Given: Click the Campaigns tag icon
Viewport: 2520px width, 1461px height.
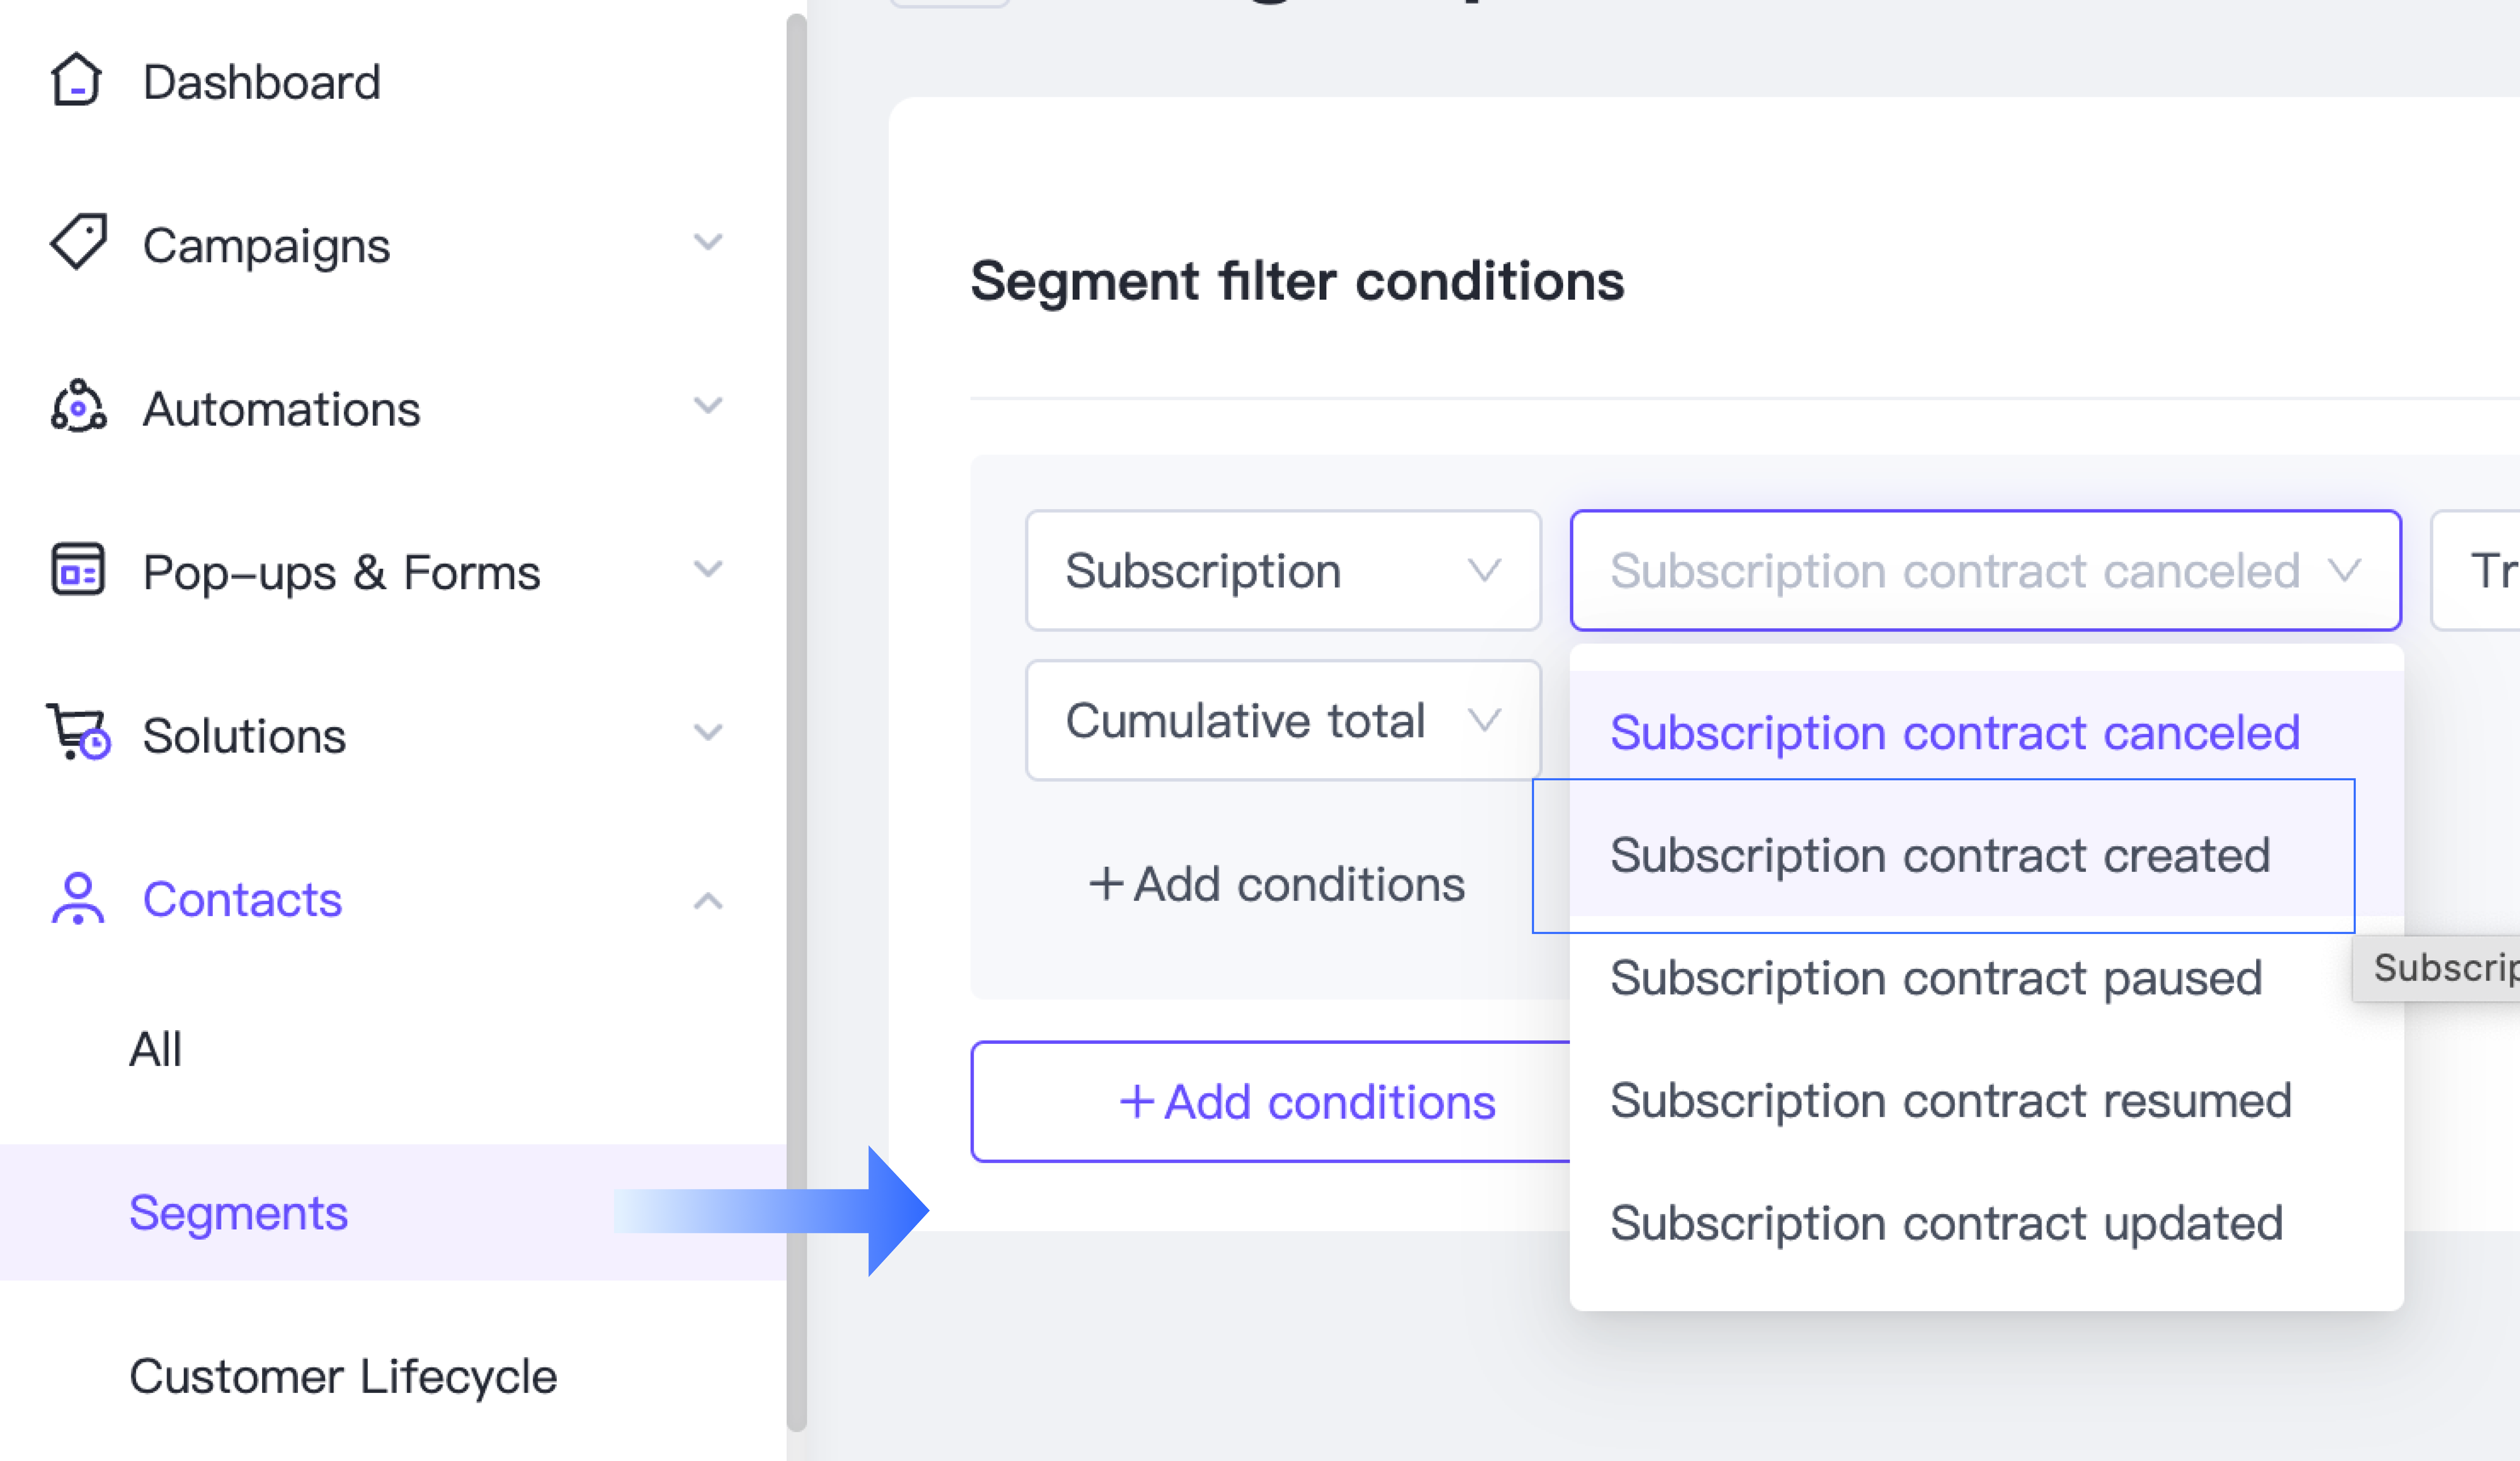Looking at the screenshot, I should click(x=78, y=242).
